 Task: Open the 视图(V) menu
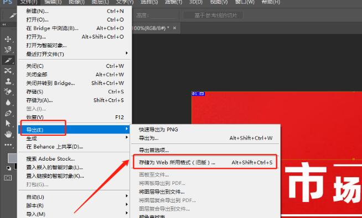click(219, 2)
